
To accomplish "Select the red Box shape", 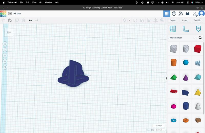I will tap(198, 49).
